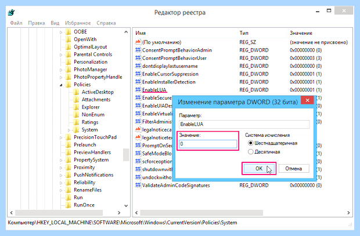This screenshot has height=236, width=360.
Task: Select the OOBE folder icon
Action: [x=68, y=32]
